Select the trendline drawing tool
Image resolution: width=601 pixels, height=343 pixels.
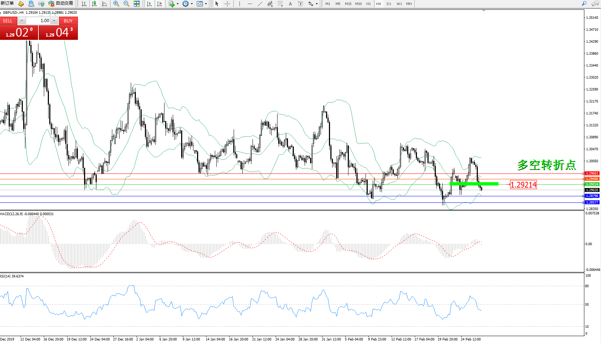[x=260, y=4]
